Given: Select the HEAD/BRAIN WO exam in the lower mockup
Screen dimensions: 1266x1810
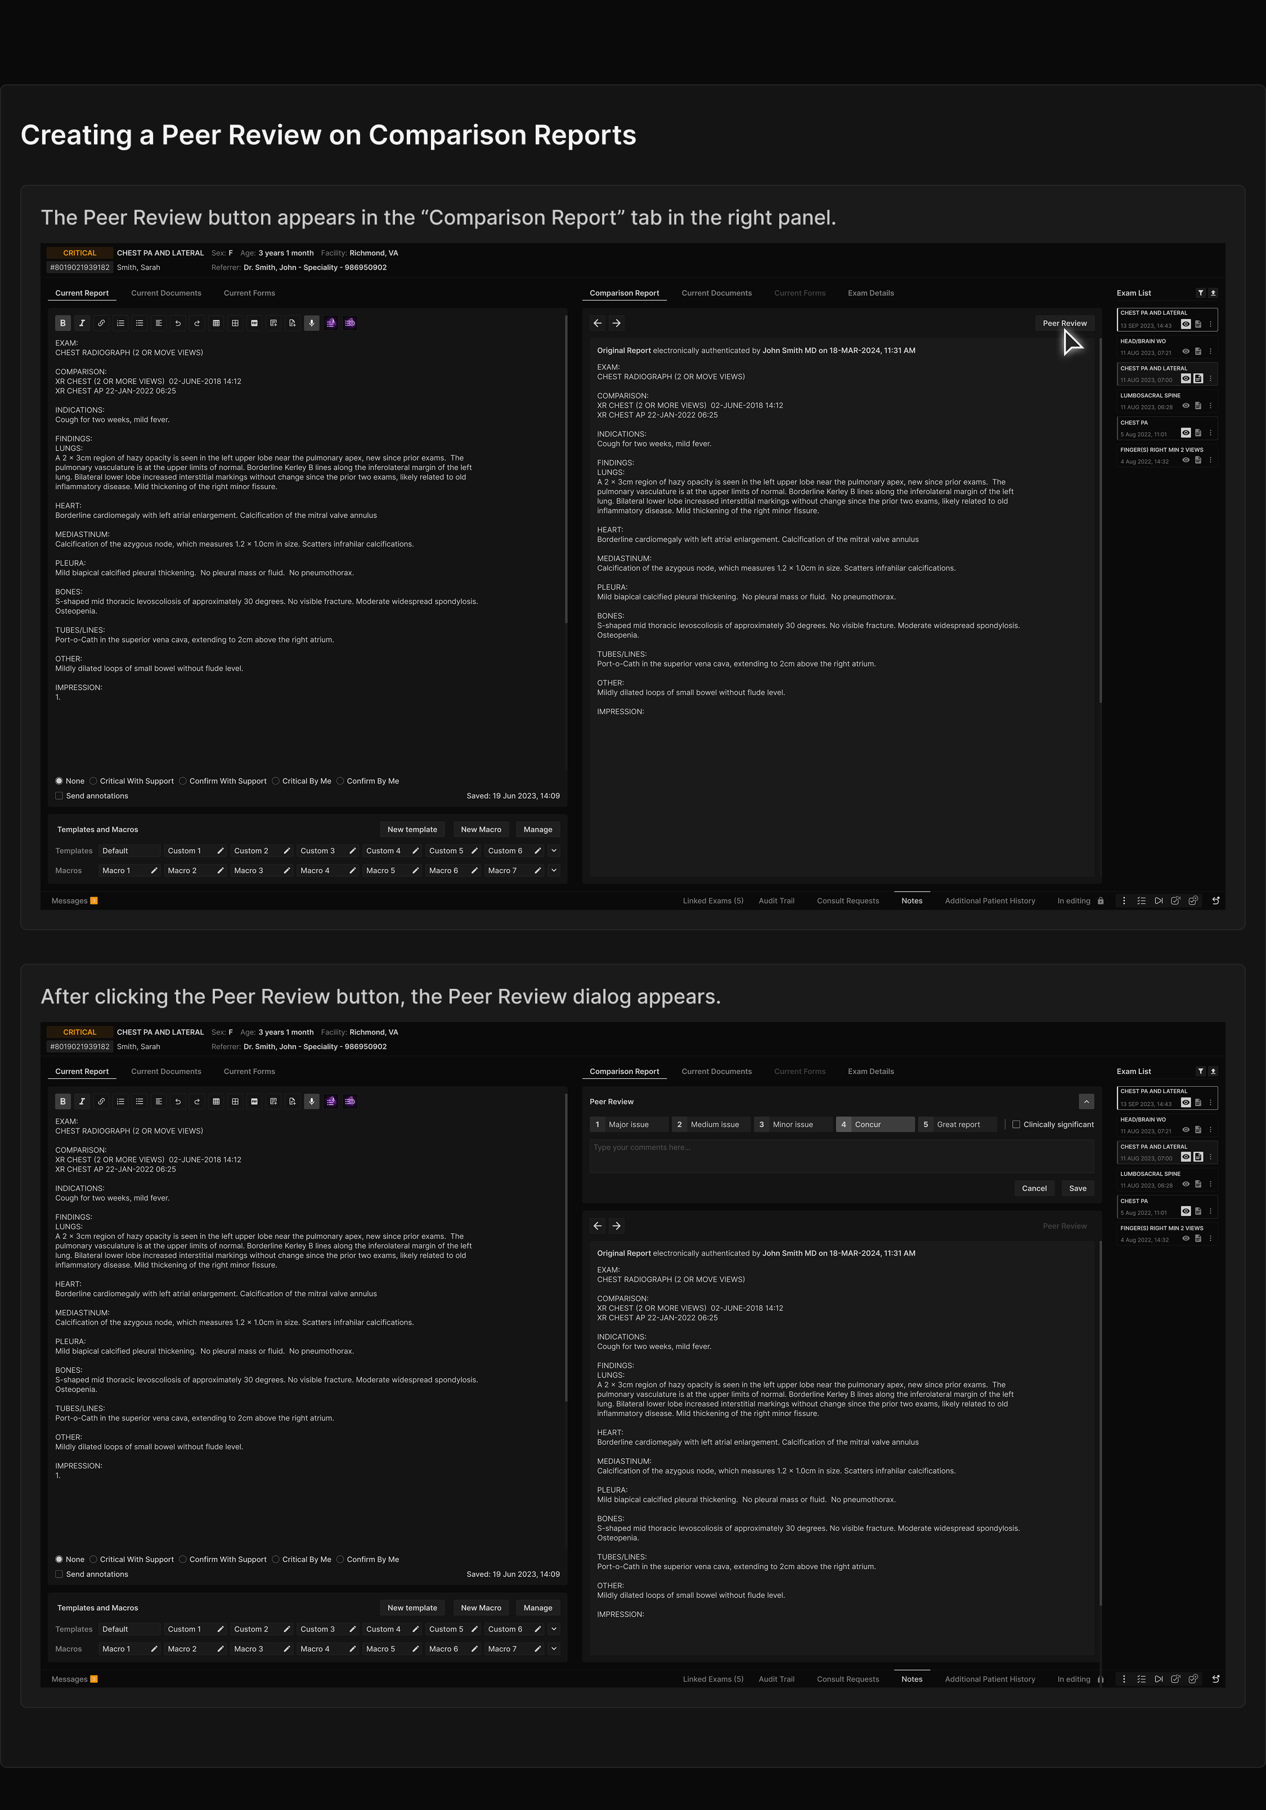Looking at the screenshot, I should click(1166, 1126).
